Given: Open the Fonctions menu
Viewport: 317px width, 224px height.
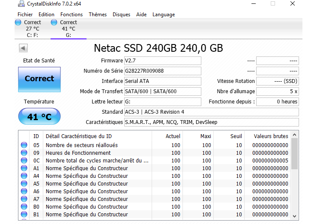Looking at the screenshot, I should 72,15.
